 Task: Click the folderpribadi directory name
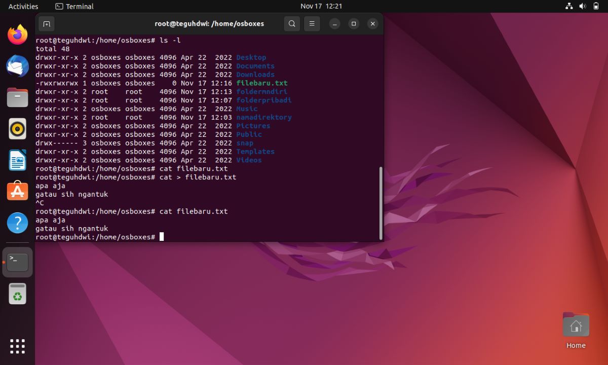pyautogui.click(x=264, y=100)
